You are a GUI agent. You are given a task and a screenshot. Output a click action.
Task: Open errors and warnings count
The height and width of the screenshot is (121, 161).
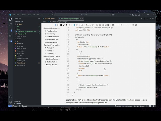pos(24,106)
